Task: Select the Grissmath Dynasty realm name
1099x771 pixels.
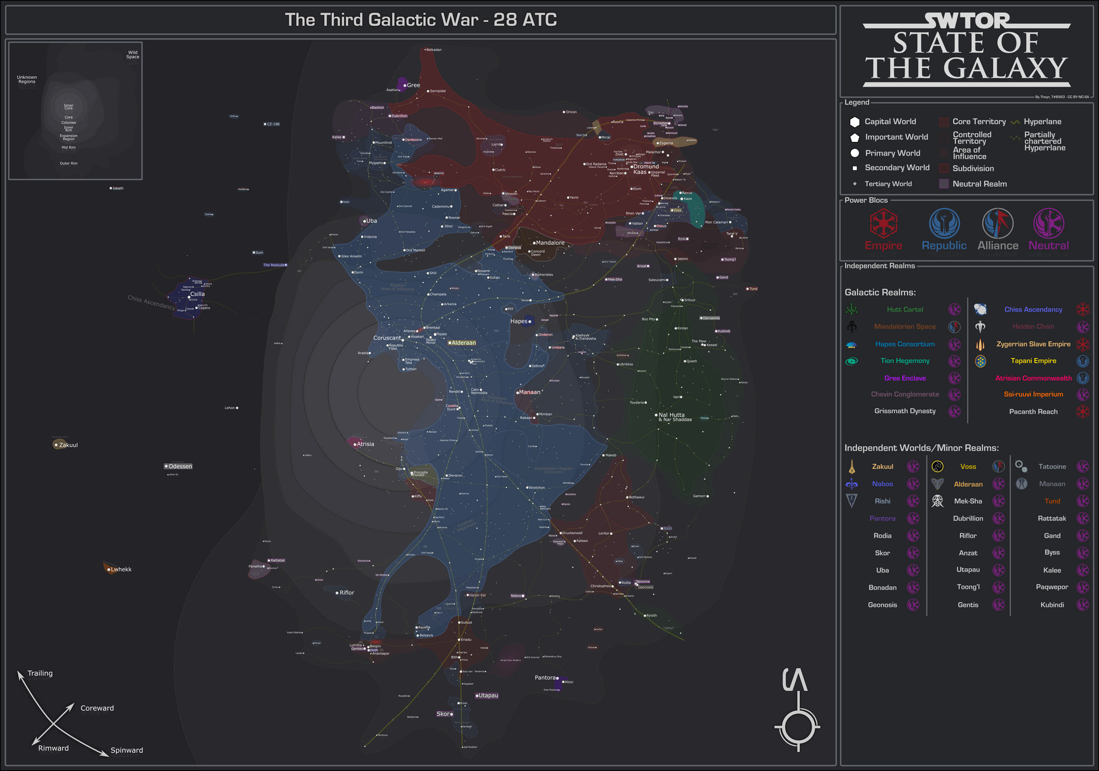Action: tap(906, 411)
